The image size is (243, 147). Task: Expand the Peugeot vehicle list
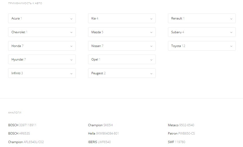click(x=122, y=73)
